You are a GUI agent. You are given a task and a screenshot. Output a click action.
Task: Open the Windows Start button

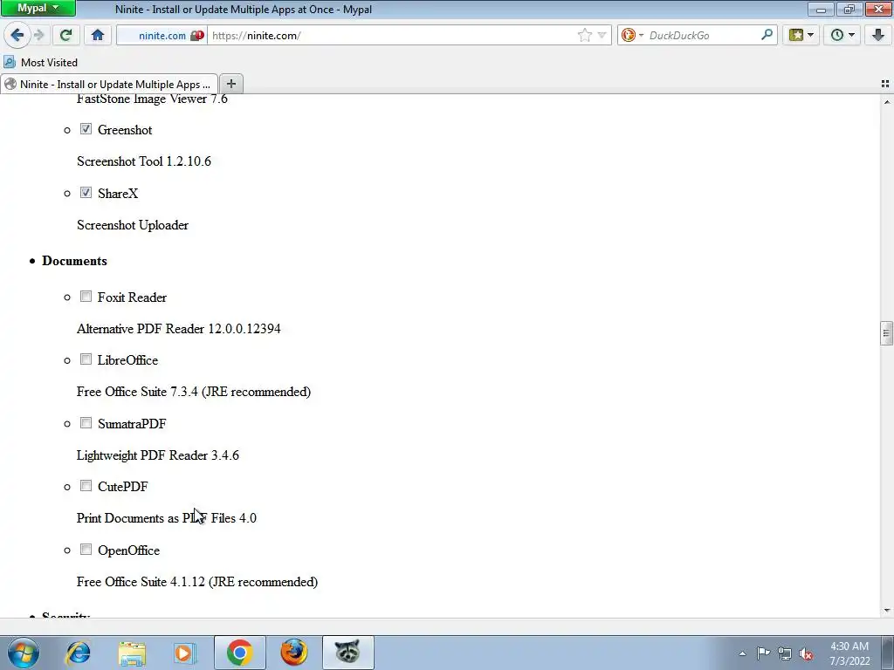tap(23, 653)
